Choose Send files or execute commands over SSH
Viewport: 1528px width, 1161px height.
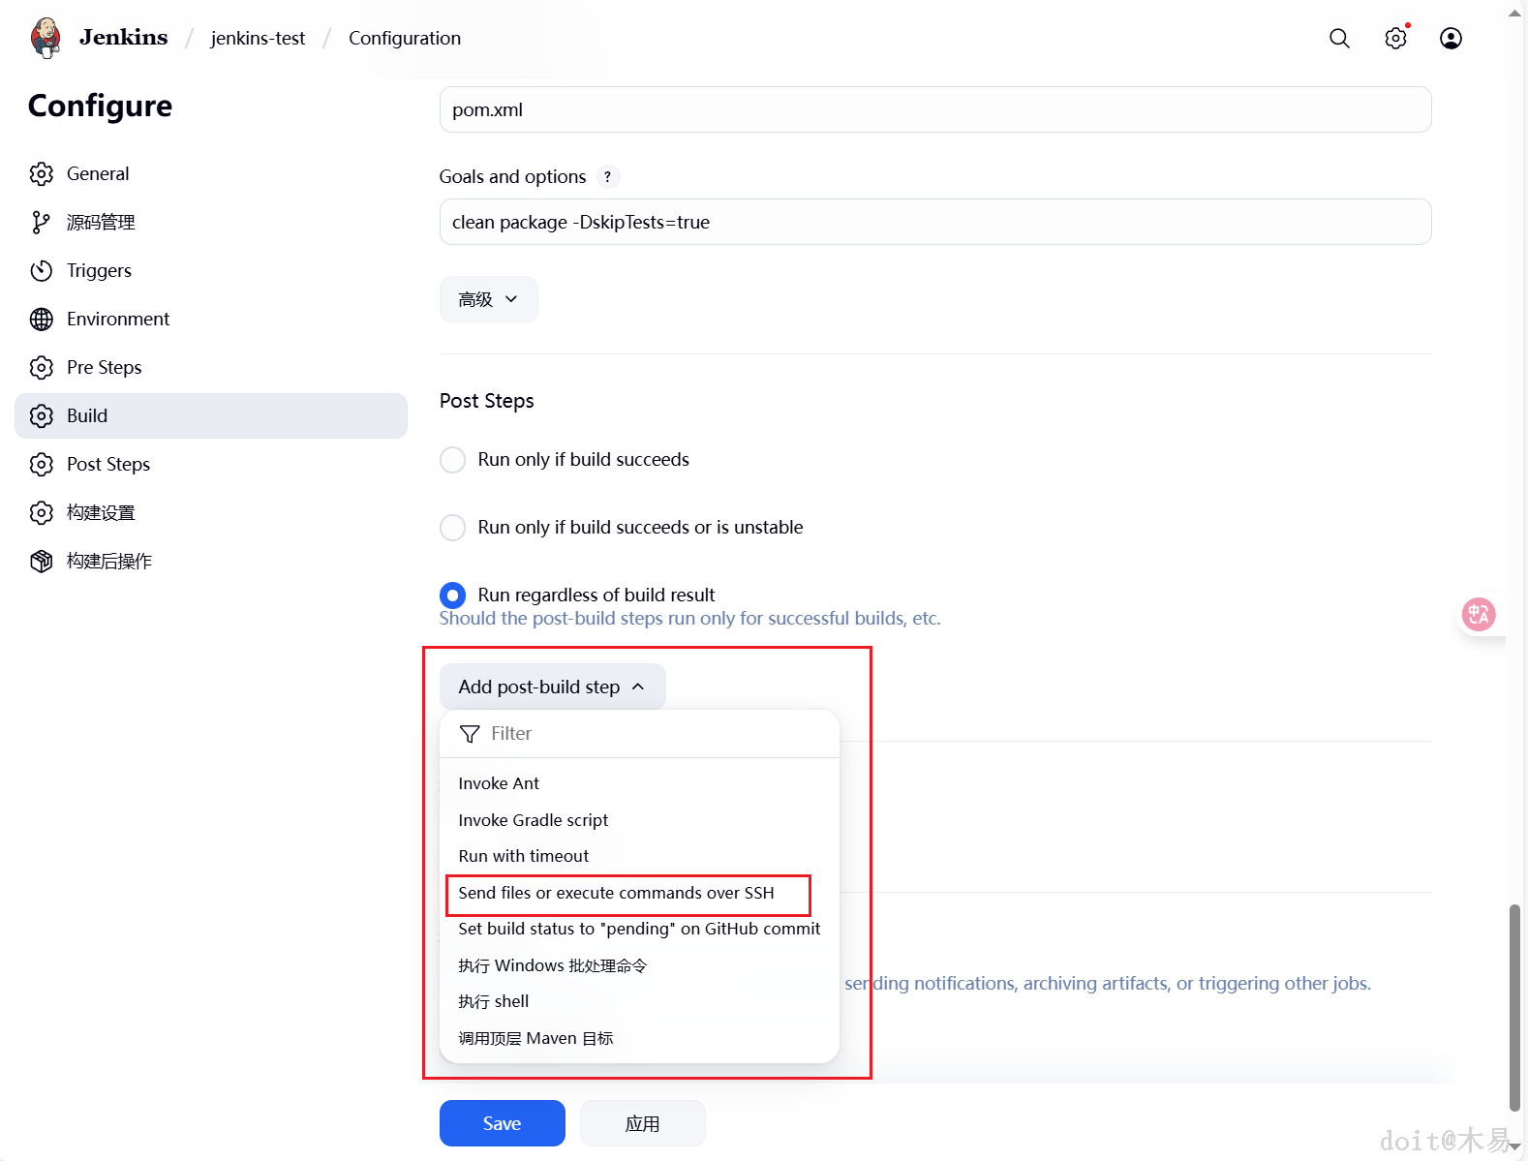(616, 893)
